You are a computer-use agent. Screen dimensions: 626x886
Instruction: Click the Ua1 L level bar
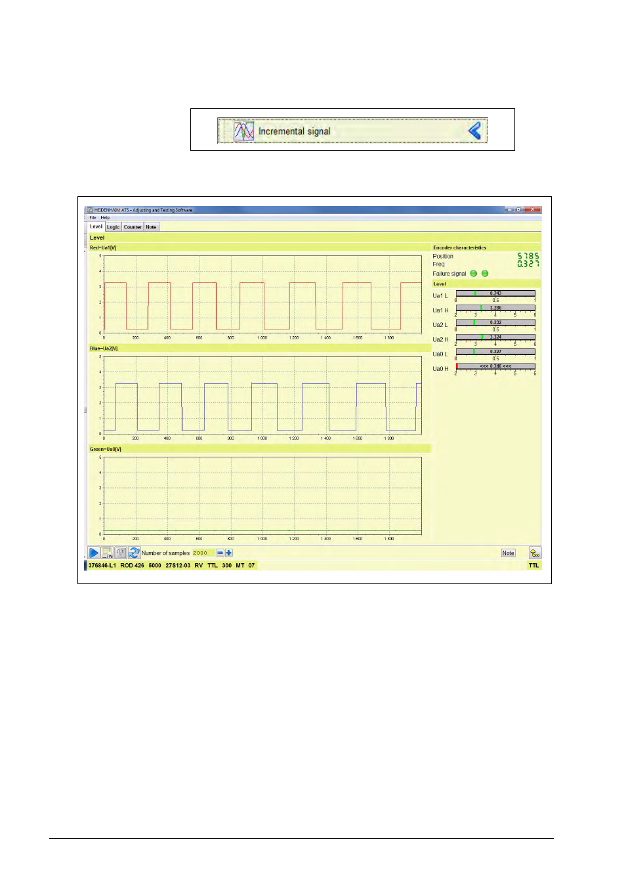[495, 293]
